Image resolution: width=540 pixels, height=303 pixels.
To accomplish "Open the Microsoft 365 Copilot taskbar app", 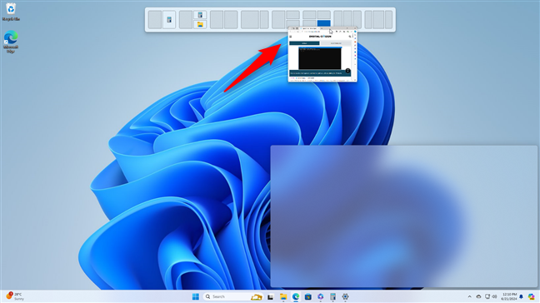I will pyautogui.click(x=321, y=296).
